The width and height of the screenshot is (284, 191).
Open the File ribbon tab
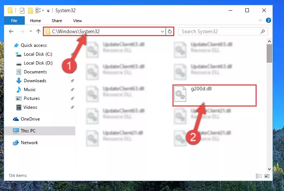pyautogui.click(x=14, y=21)
